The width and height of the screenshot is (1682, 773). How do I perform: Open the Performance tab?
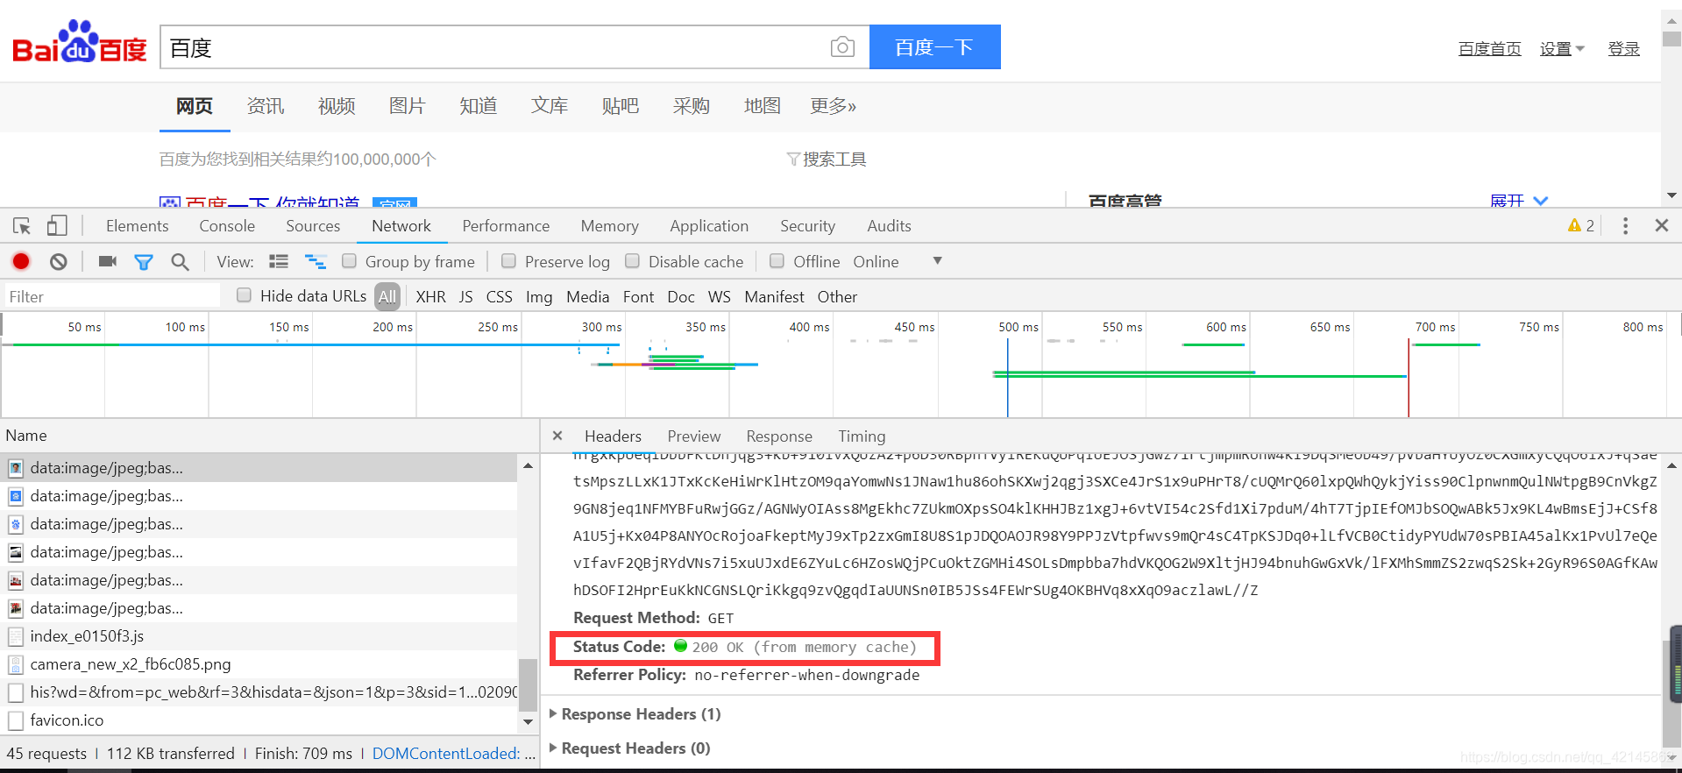(x=506, y=226)
